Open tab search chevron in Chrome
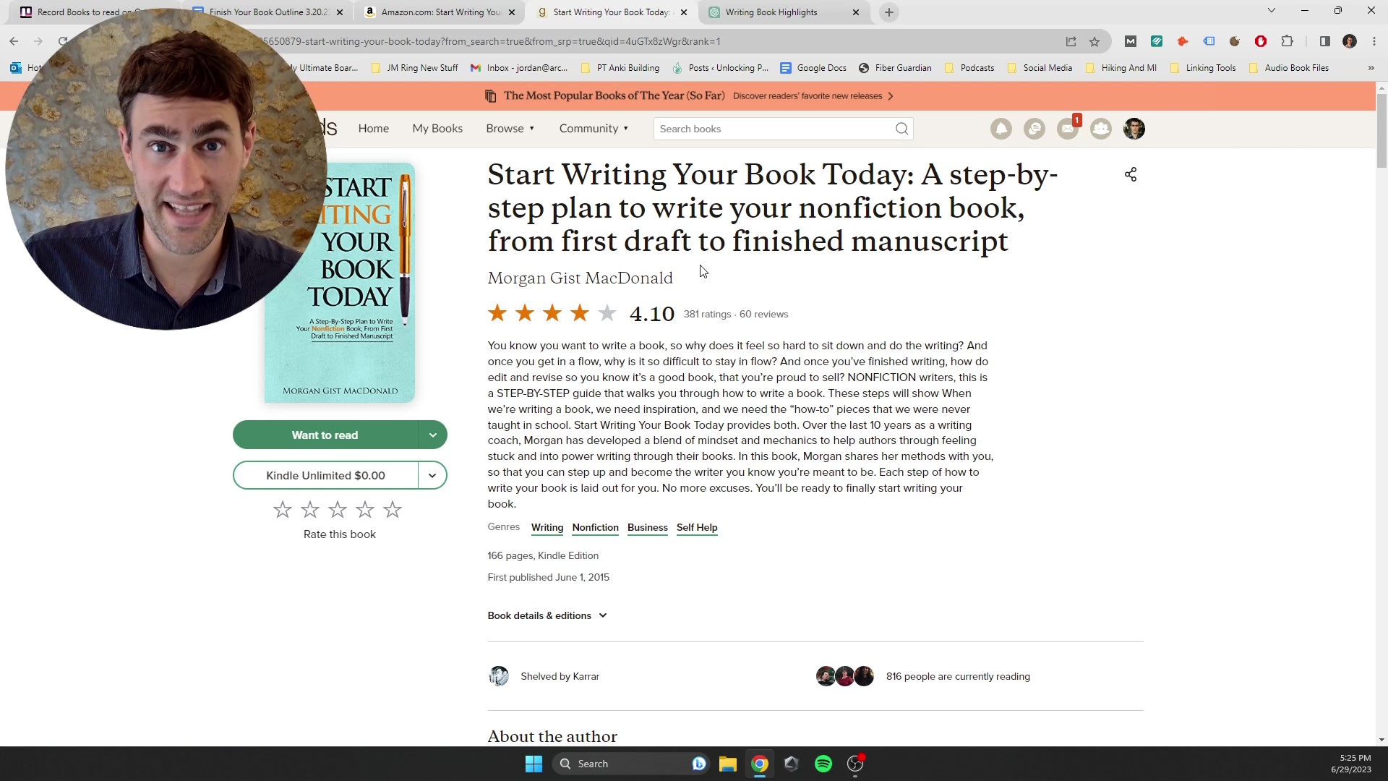This screenshot has width=1388, height=781. [x=1271, y=11]
